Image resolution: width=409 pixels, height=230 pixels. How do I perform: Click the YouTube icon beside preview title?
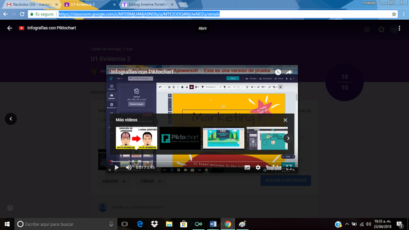[21, 28]
